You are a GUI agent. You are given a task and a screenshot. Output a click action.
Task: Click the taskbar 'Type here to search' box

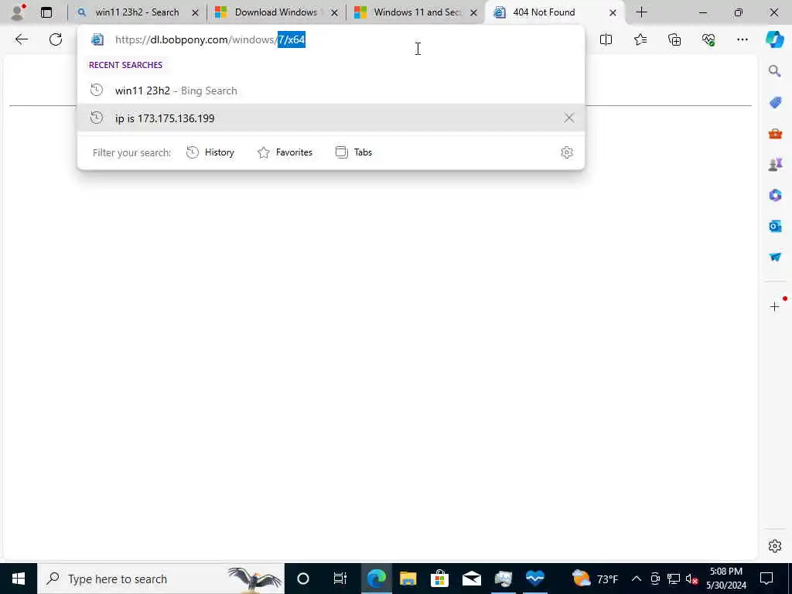(x=161, y=579)
